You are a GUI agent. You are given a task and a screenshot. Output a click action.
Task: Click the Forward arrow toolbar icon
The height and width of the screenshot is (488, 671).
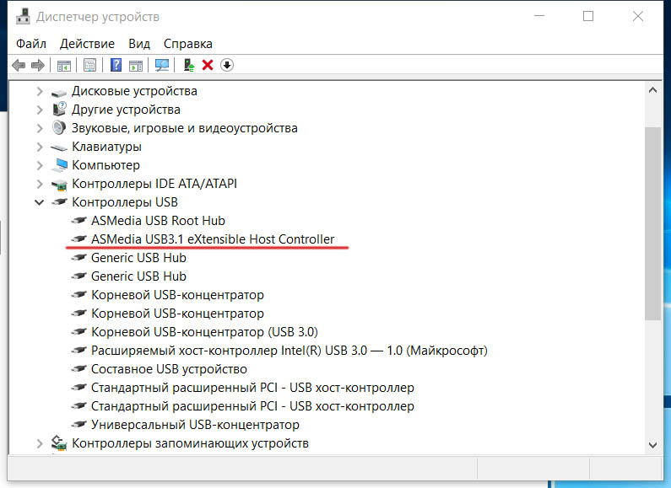click(x=37, y=65)
